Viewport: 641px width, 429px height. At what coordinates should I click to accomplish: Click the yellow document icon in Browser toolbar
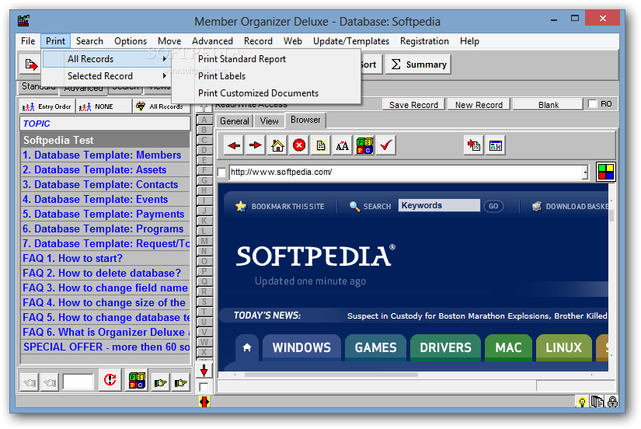(x=321, y=145)
